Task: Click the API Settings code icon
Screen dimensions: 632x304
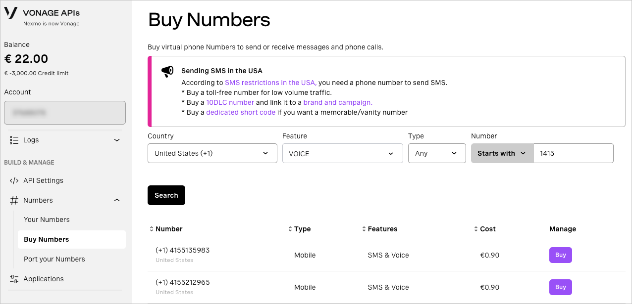Action: pyautogui.click(x=14, y=180)
